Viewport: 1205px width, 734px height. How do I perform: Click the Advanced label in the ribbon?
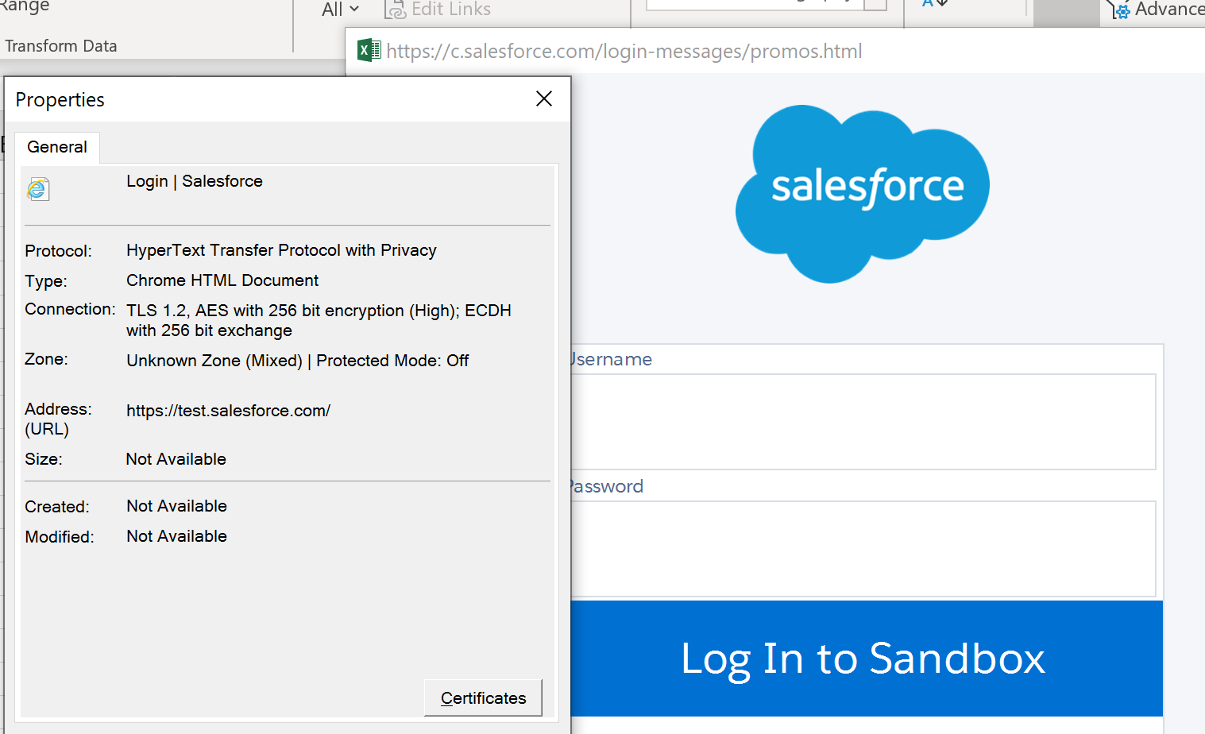coord(1169,10)
